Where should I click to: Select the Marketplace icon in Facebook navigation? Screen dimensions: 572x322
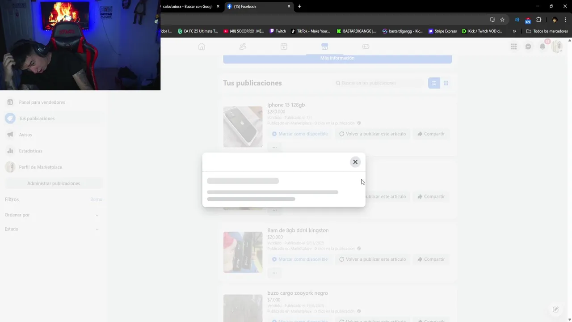pyautogui.click(x=324, y=47)
